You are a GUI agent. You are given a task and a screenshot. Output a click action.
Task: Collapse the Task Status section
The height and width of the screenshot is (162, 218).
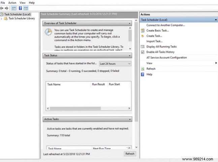(x=130, y=55)
